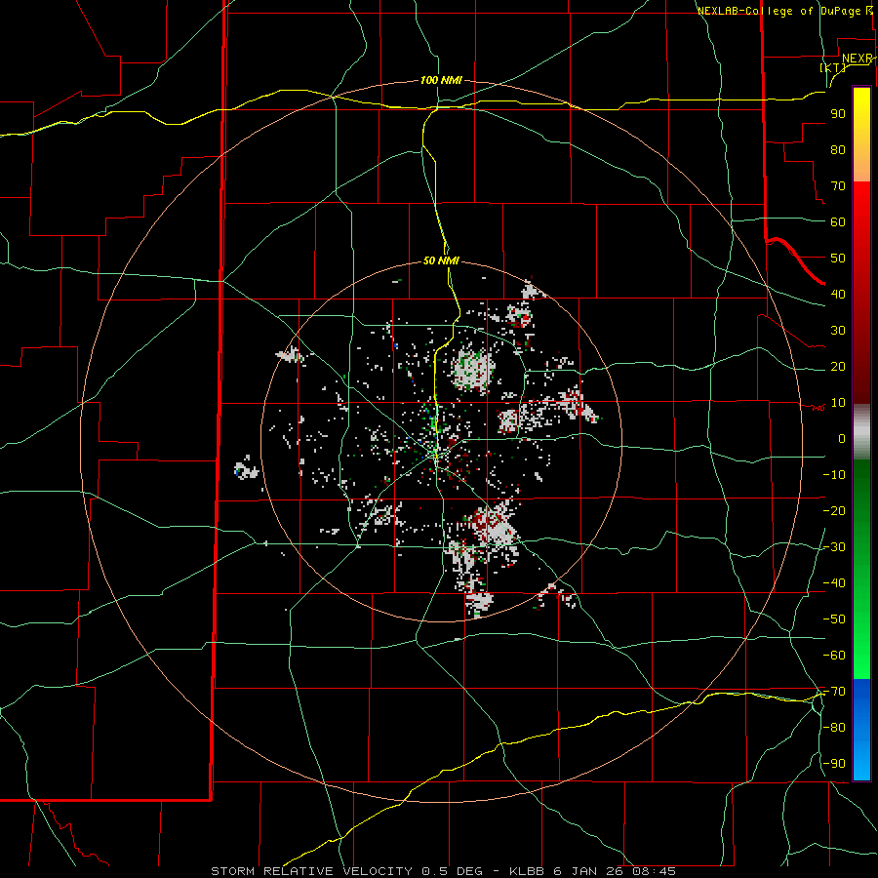878x878 pixels.
Task: Click the -80 value on velocity scale
Action: [x=834, y=728]
